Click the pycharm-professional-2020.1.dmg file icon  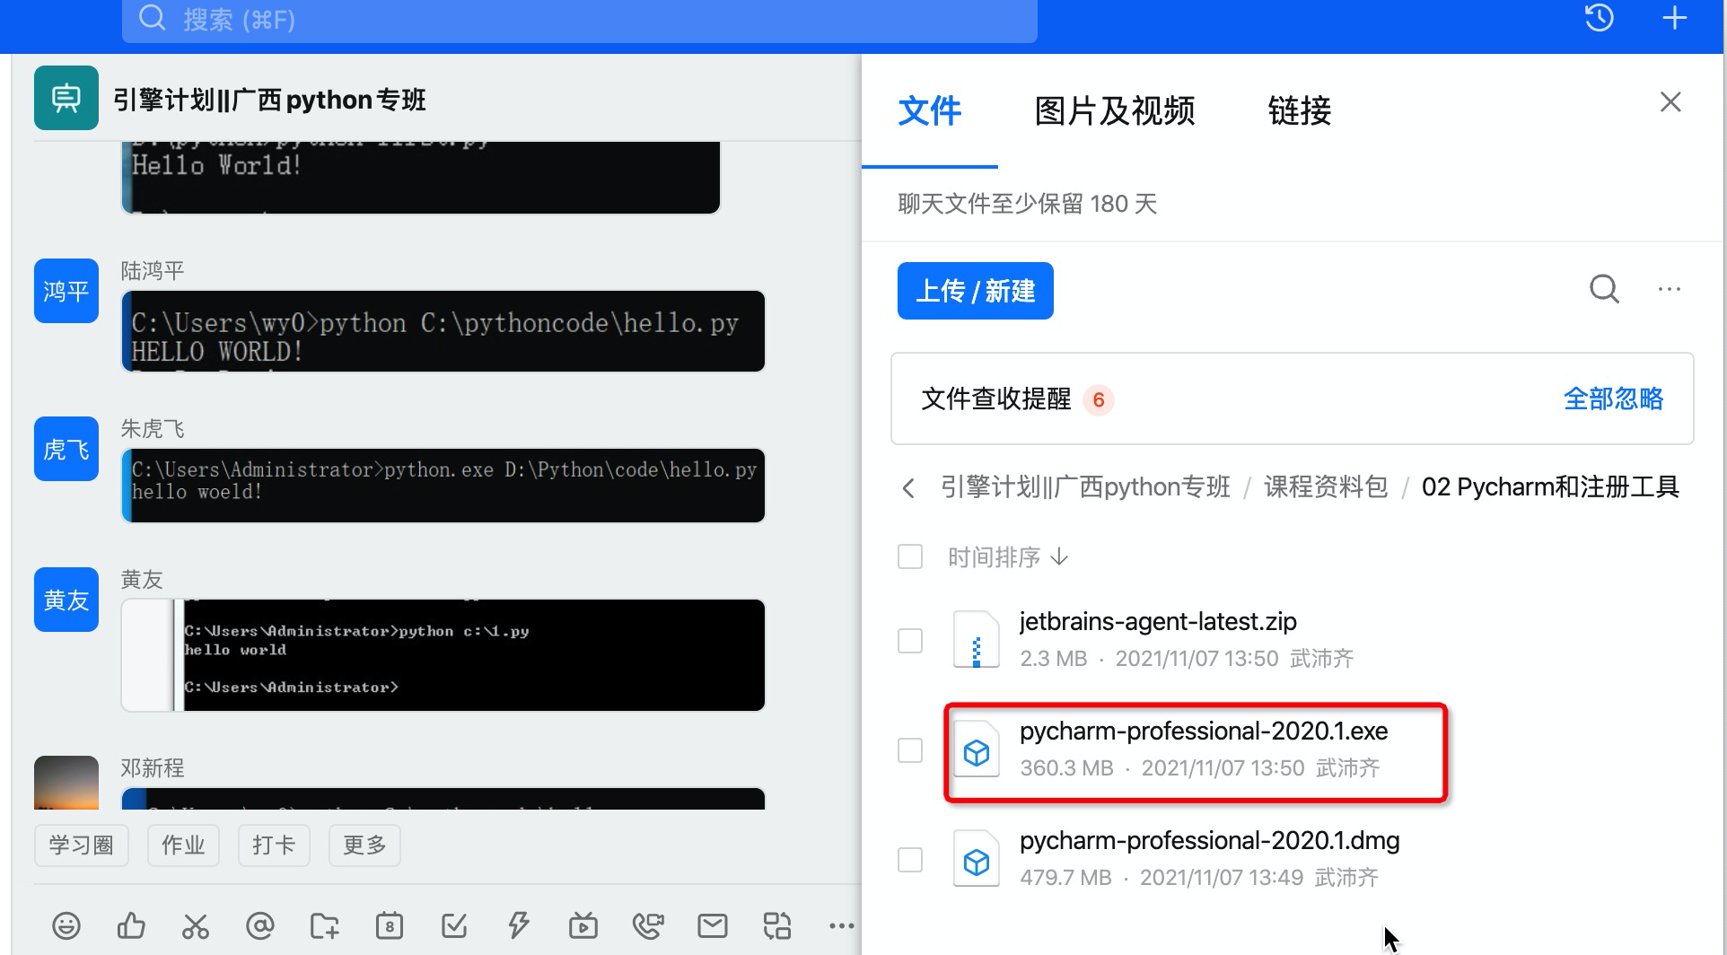pos(977,860)
